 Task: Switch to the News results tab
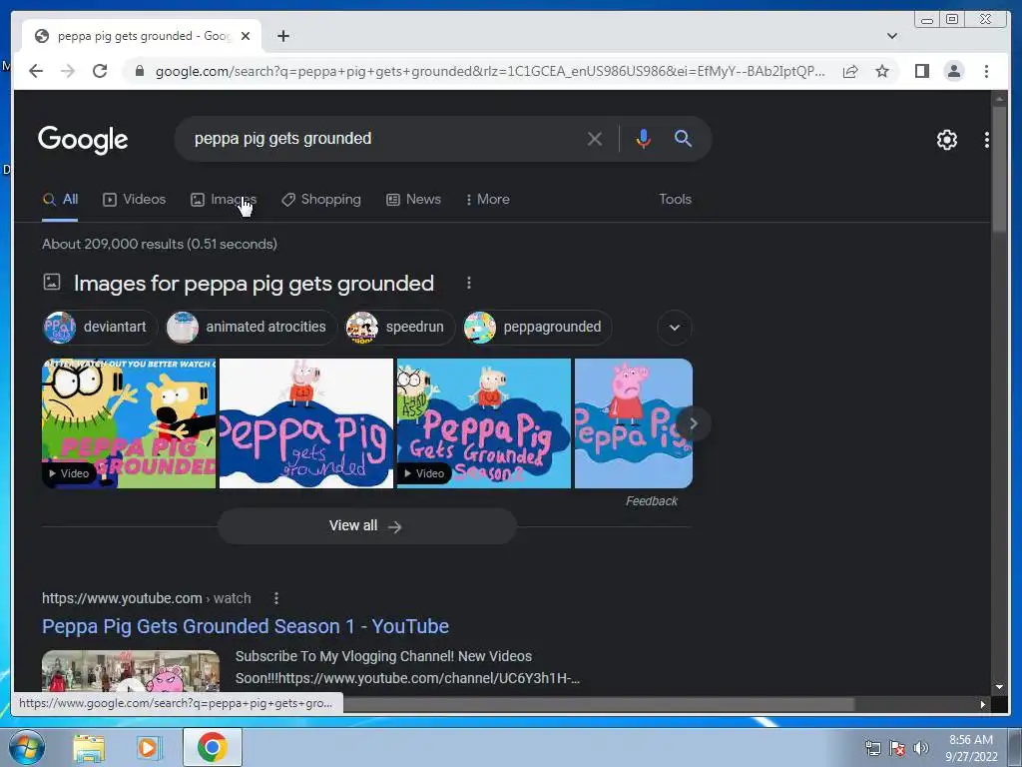point(413,200)
